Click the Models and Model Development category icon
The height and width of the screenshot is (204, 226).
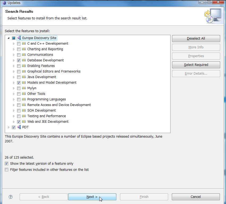pos(24,83)
